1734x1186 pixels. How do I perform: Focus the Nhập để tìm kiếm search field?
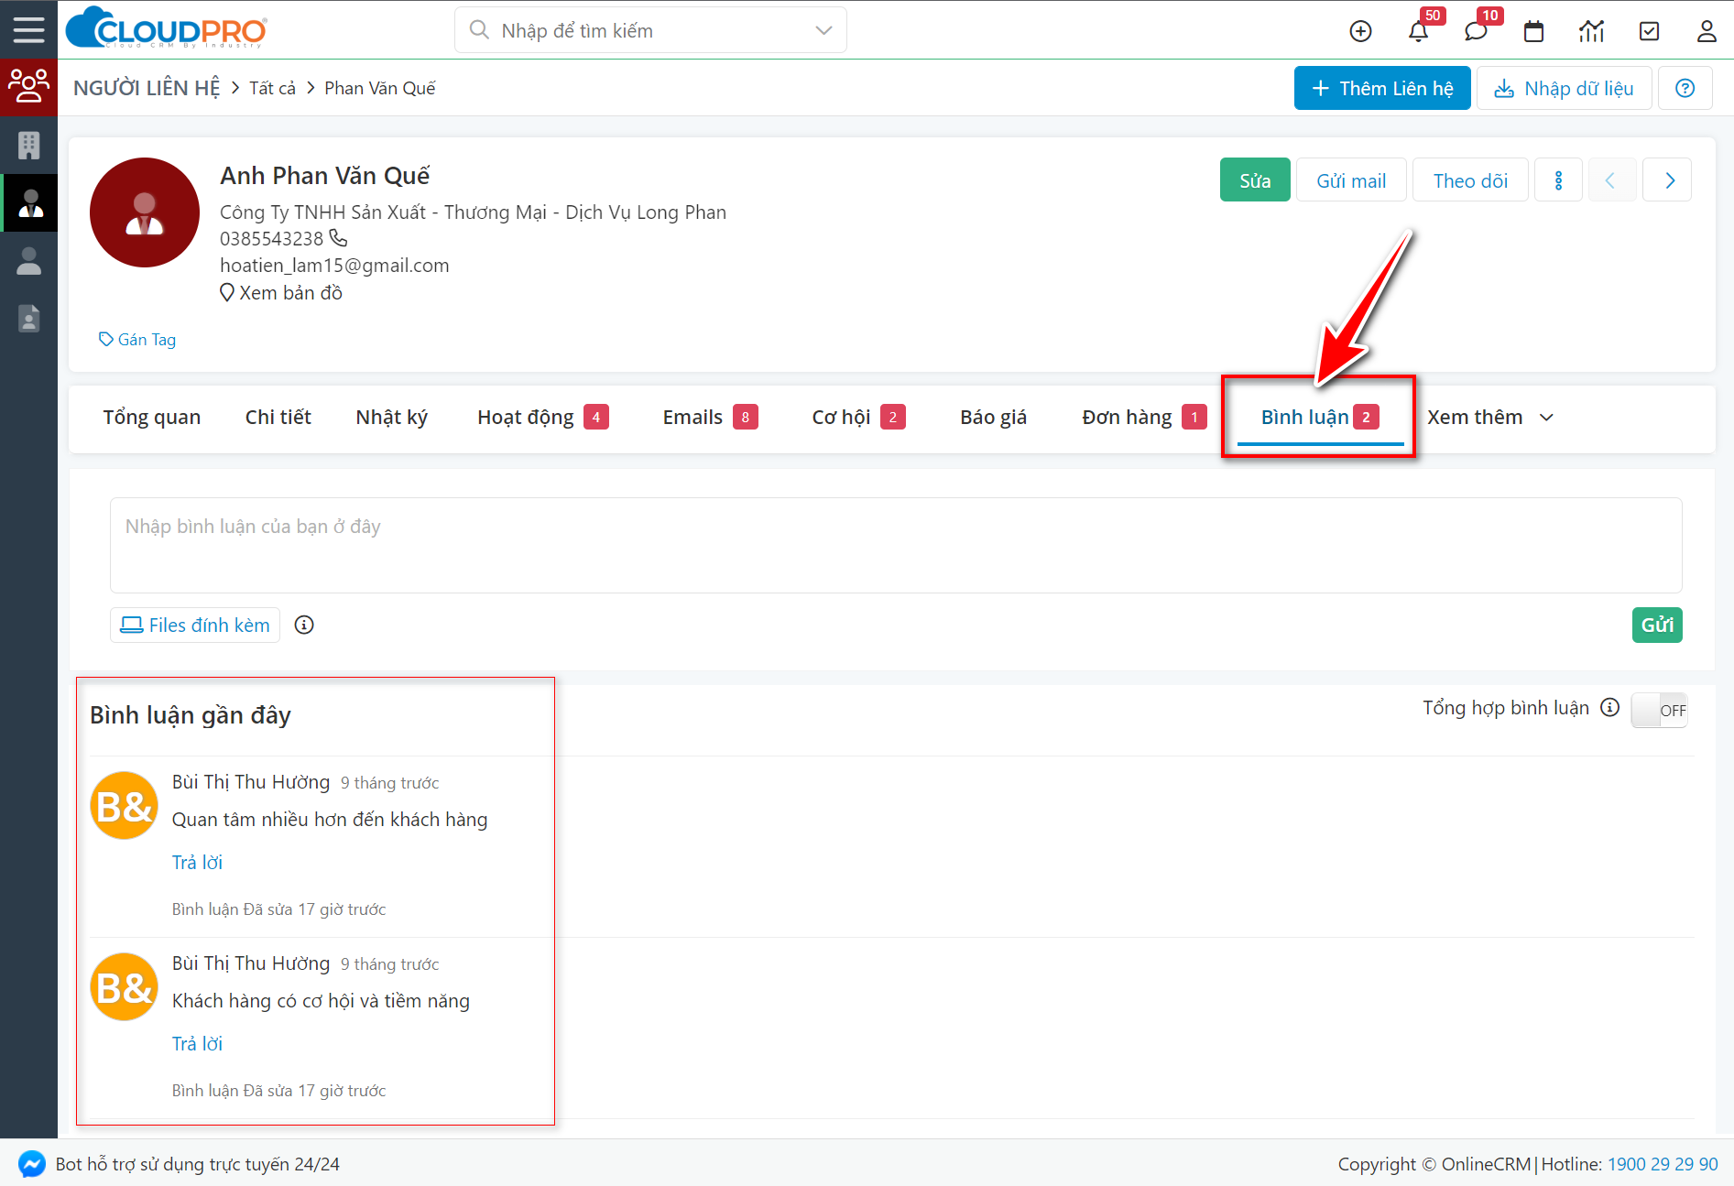pos(650,30)
